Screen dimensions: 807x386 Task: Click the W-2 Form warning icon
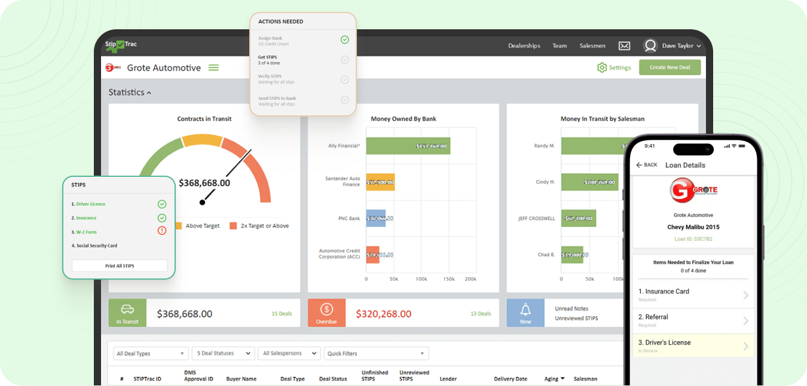pyautogui.click(x=162, y=231)
